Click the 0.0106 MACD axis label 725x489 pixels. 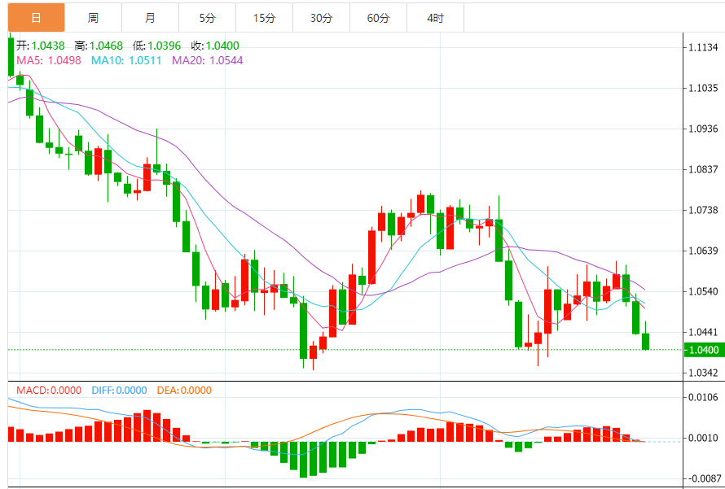(x=703, y=397)
